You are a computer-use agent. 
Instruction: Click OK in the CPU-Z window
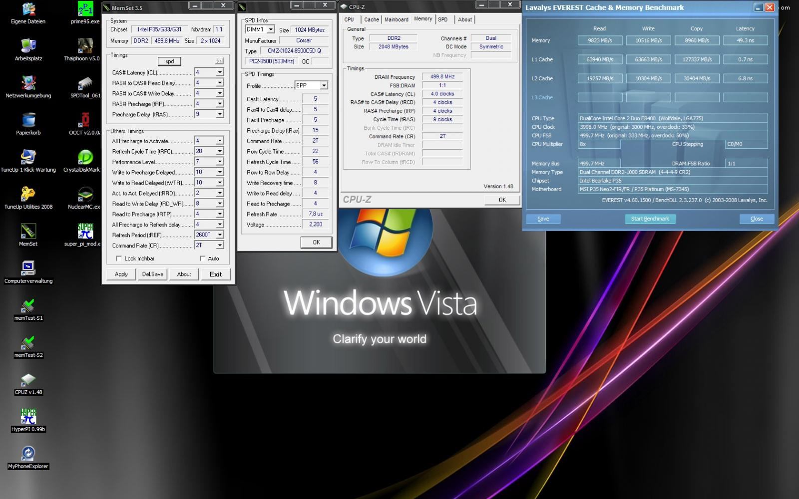tap(502, 200)
